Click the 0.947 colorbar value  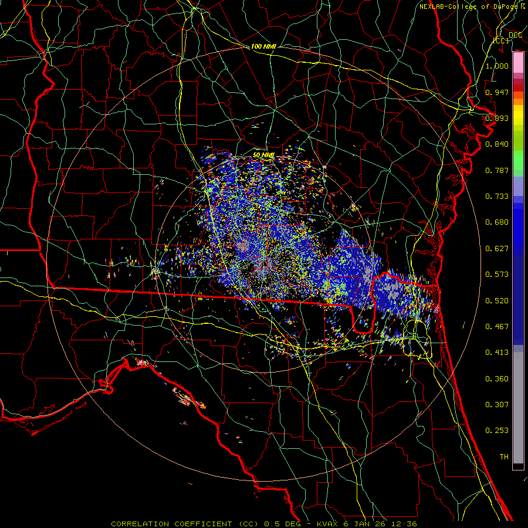point(497,92)
